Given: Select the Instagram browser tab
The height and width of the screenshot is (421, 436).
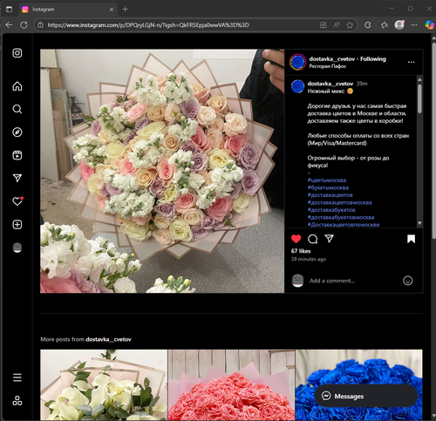Looking at the screenshot, I should tap(68, 10).
